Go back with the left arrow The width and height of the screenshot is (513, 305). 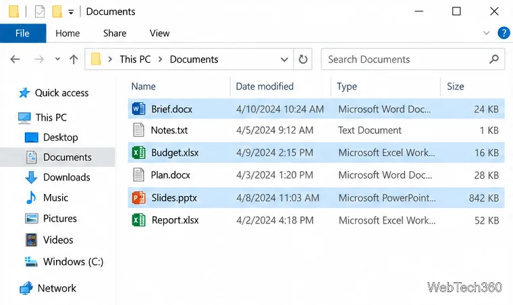coord(15,59)
